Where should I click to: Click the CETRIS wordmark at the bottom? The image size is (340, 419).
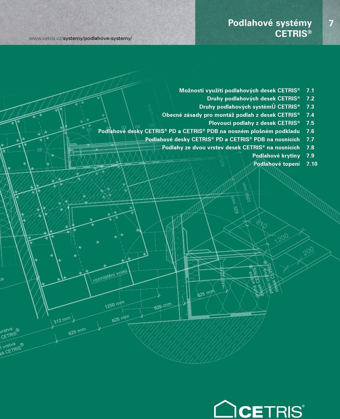[271, 412]
